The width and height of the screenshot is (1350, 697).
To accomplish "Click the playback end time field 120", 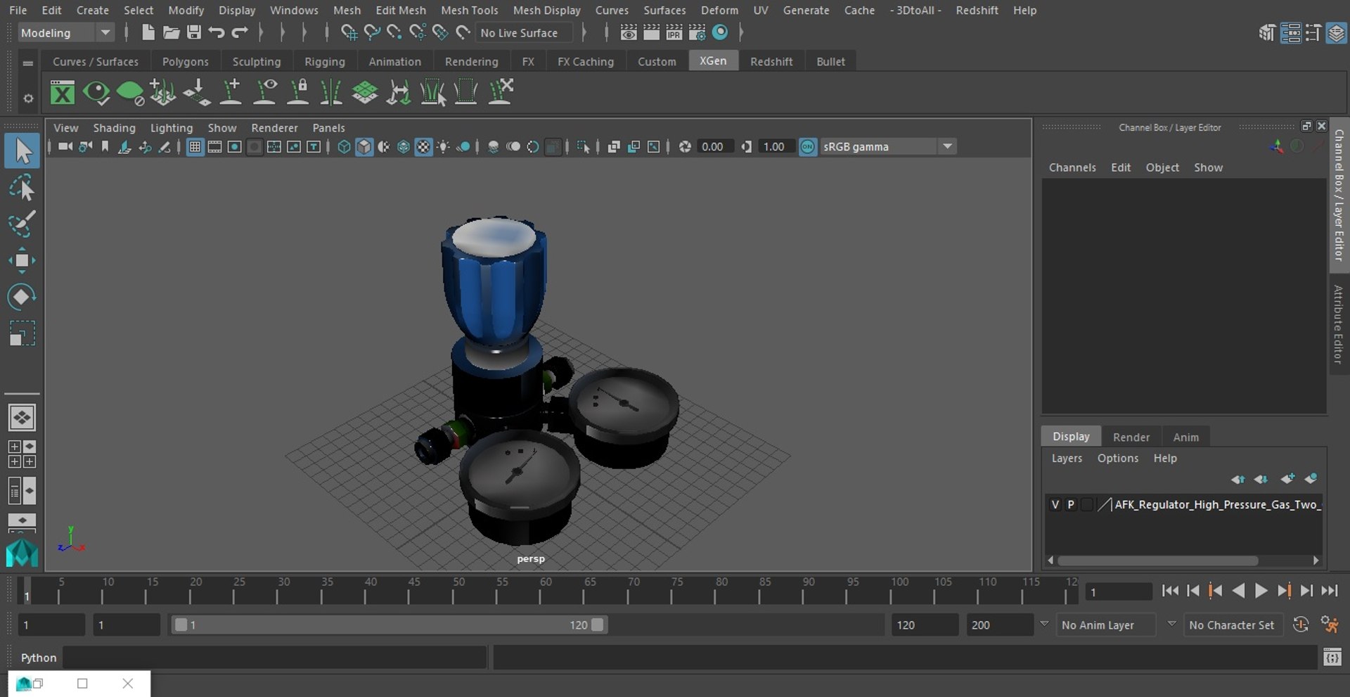I will tap(924, 625).
